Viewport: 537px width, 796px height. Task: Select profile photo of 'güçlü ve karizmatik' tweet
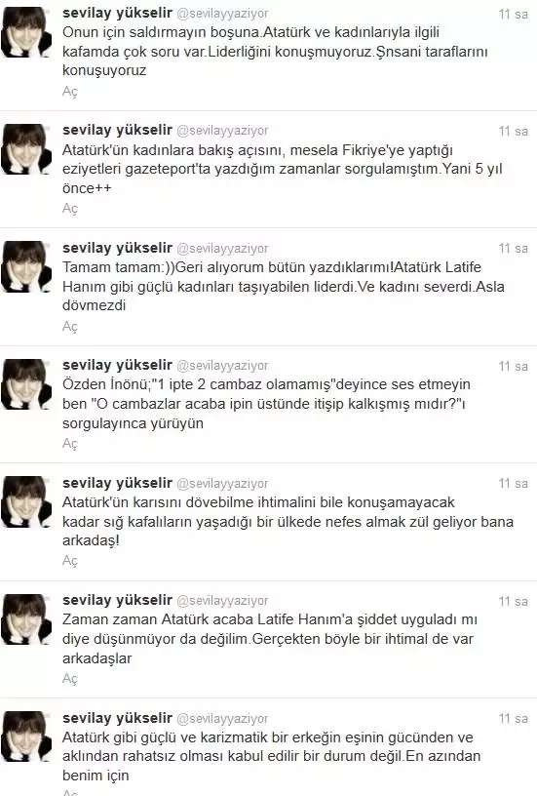pyautogui.click(x=26, y=737)
